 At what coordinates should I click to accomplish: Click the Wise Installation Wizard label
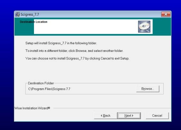32,108
